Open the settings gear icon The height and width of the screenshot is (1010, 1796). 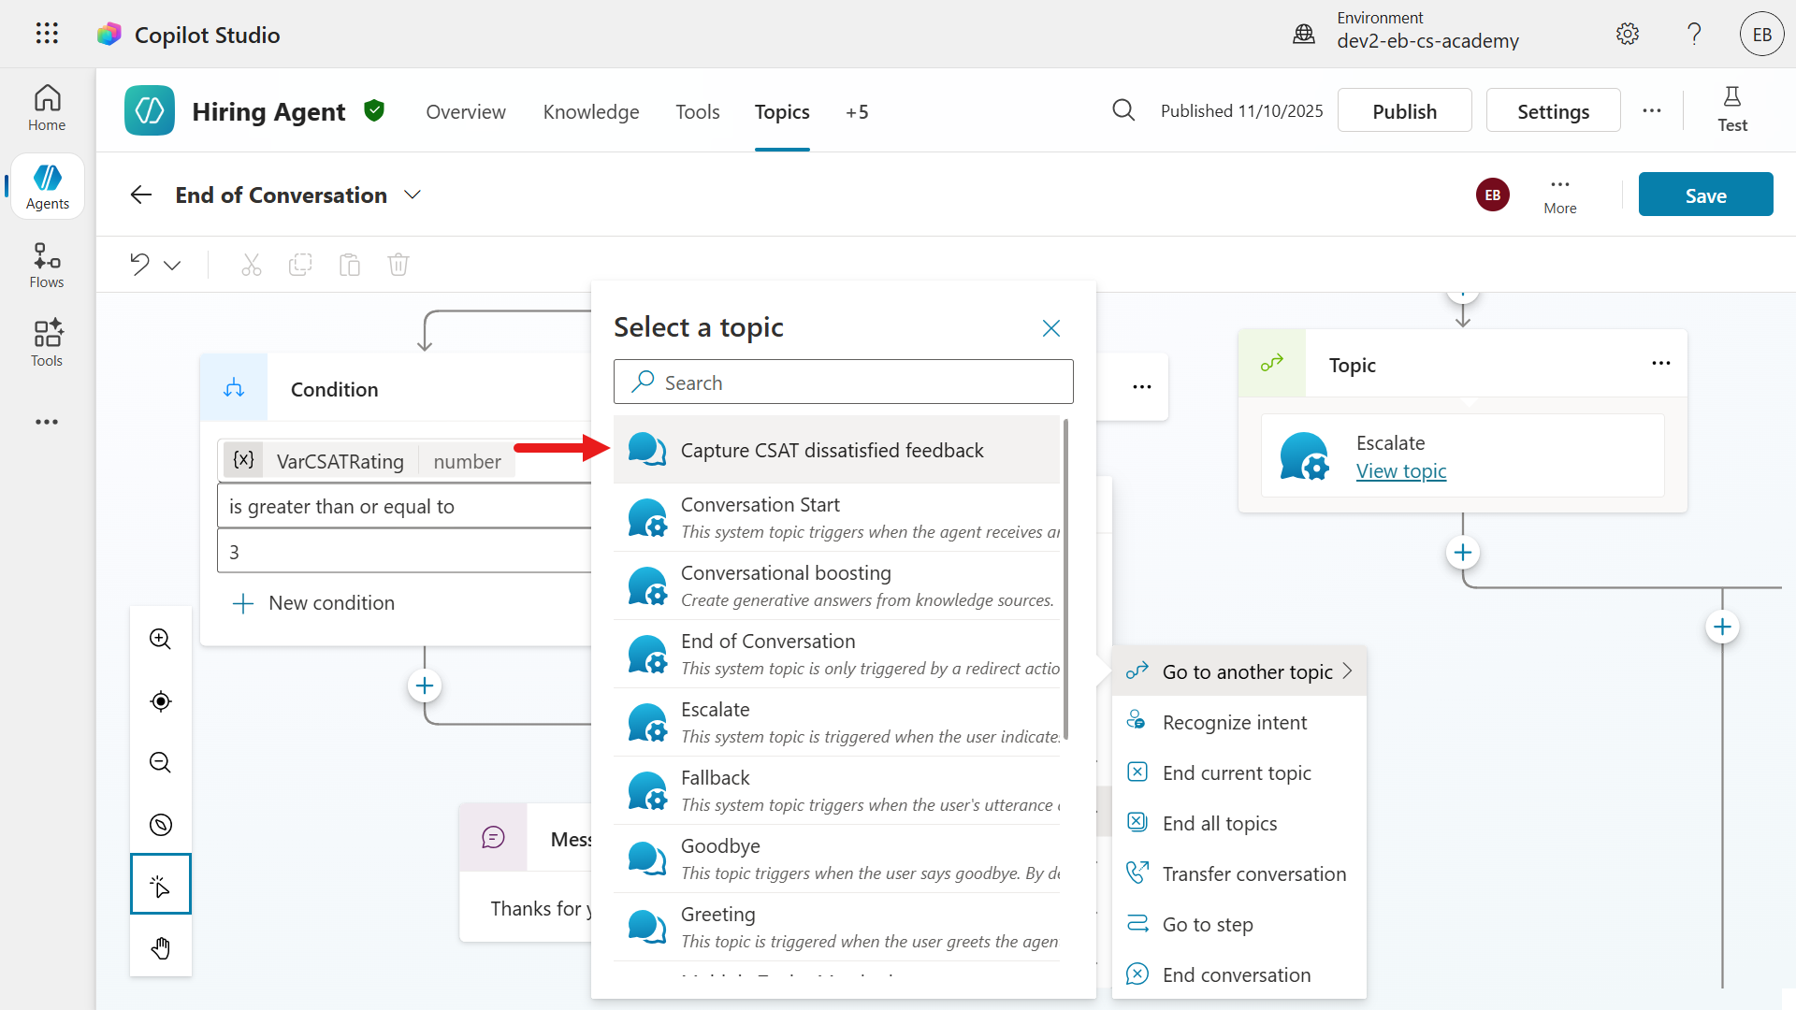click(1628, 35)
